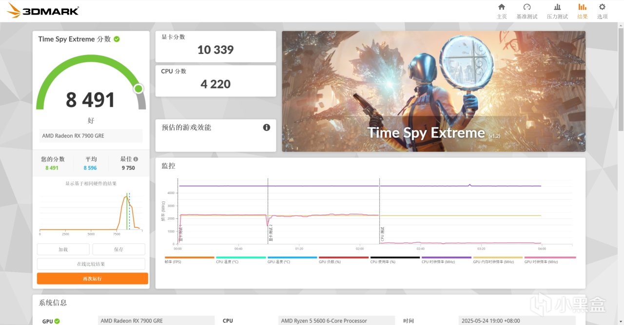Click the info icon next to 最佳
Image resolution: width=624 pixels, height=325 pixels.
[136, 159]
